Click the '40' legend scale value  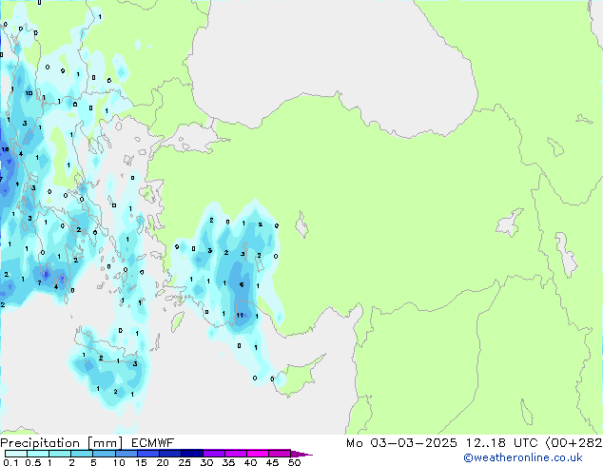coord(250,462)
